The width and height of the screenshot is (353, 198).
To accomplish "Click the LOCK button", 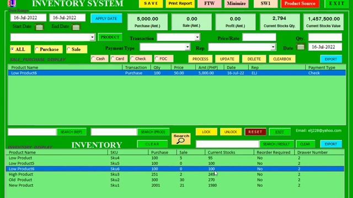I will tap(206, 132).
